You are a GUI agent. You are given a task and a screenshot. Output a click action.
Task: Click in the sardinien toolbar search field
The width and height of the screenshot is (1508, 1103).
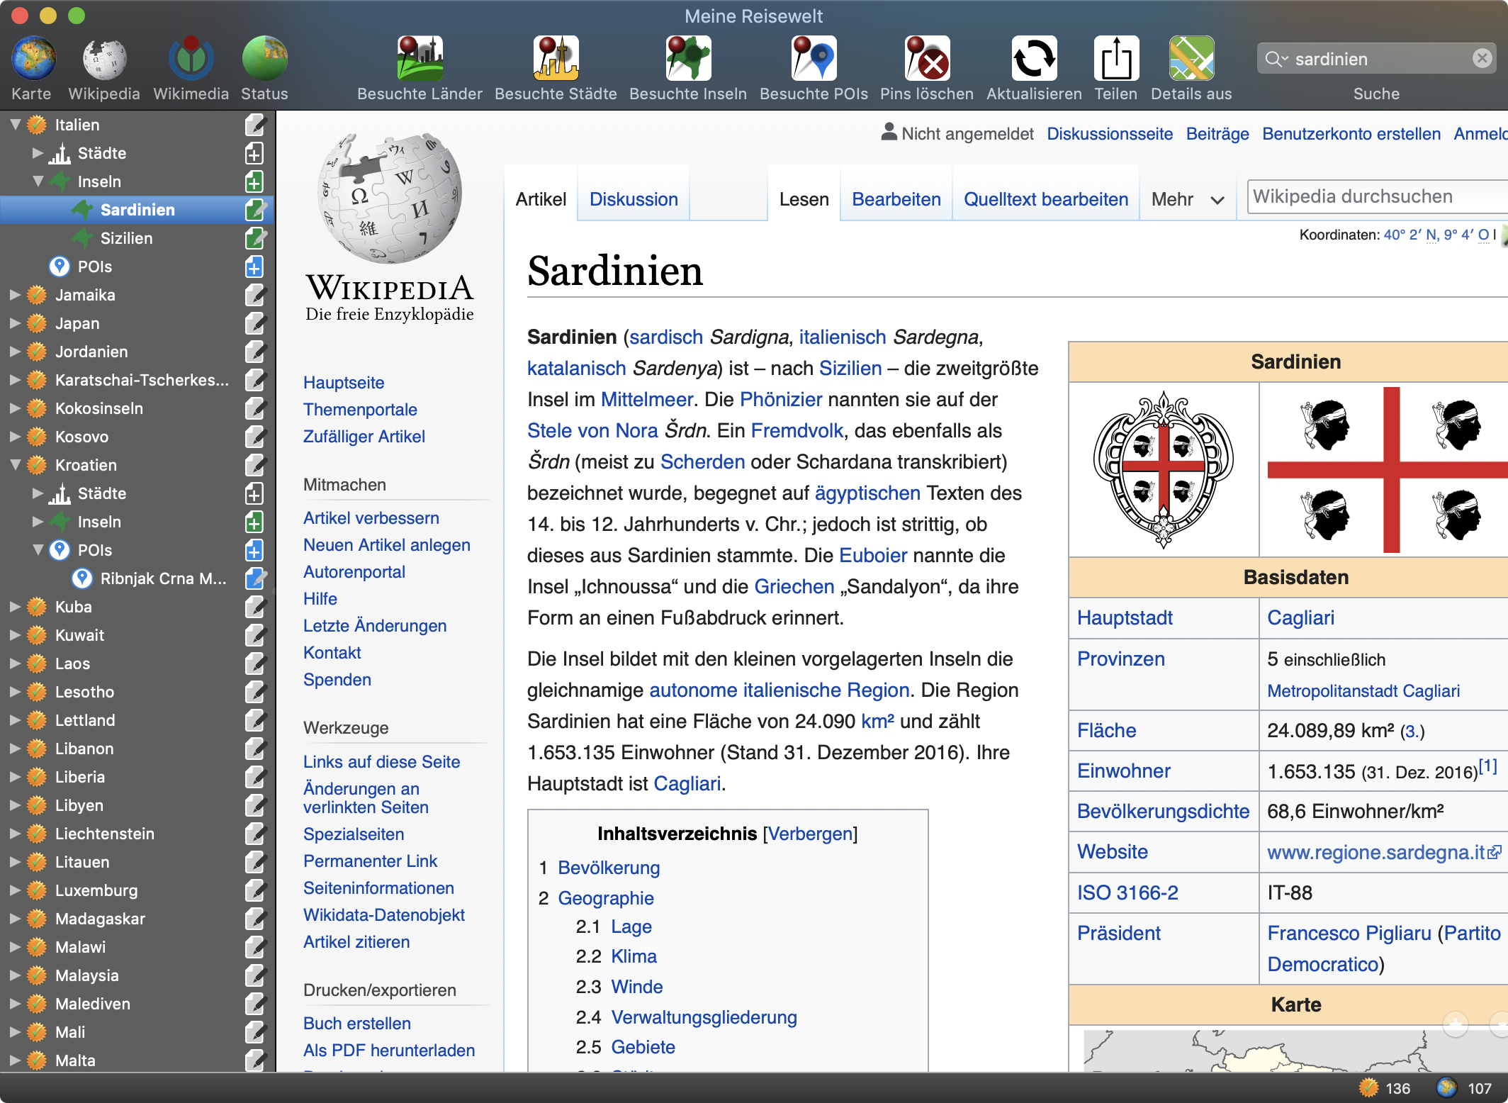(x=1376, y=59)
